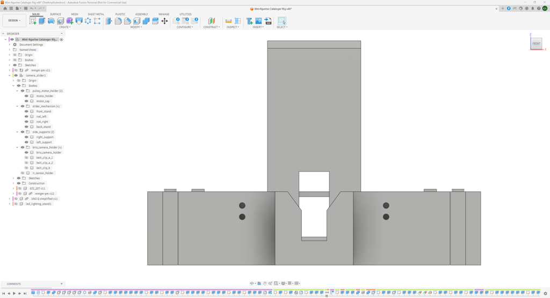Select the Create Sketch tool
550x298 pixels.
(33, 21)
